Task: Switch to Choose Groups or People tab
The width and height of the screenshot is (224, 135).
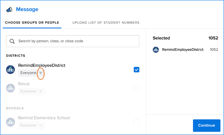Action: pos(32,22)
